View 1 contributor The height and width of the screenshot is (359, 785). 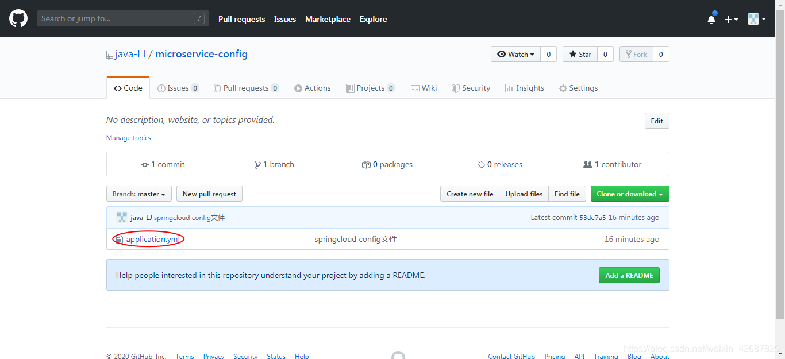tap(612, 164)
